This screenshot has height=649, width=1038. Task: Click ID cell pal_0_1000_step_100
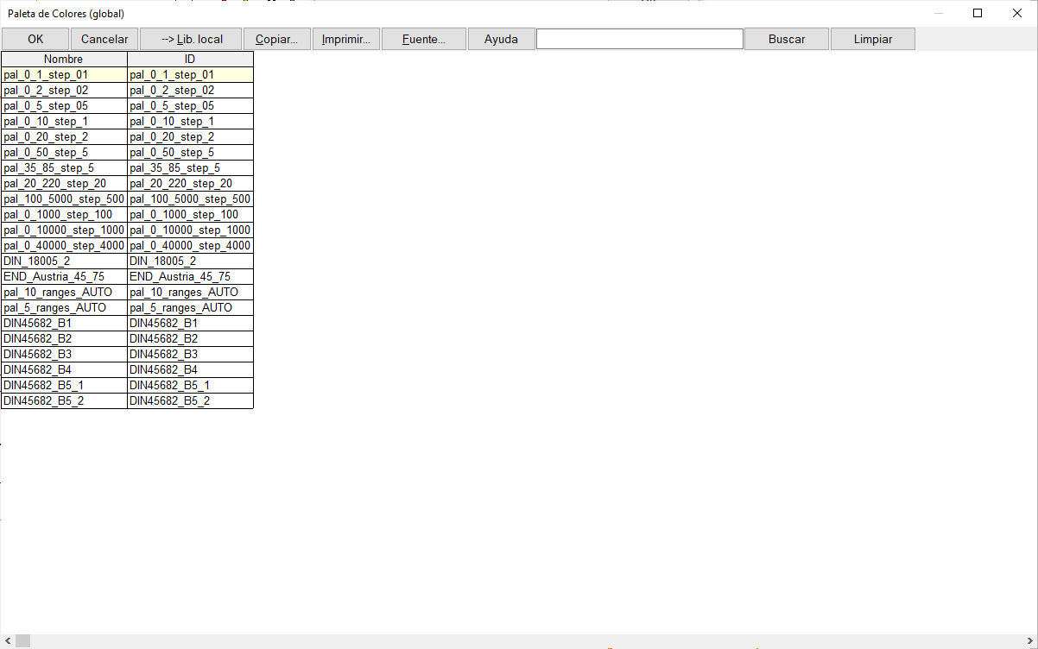click(x=190, y=215)
